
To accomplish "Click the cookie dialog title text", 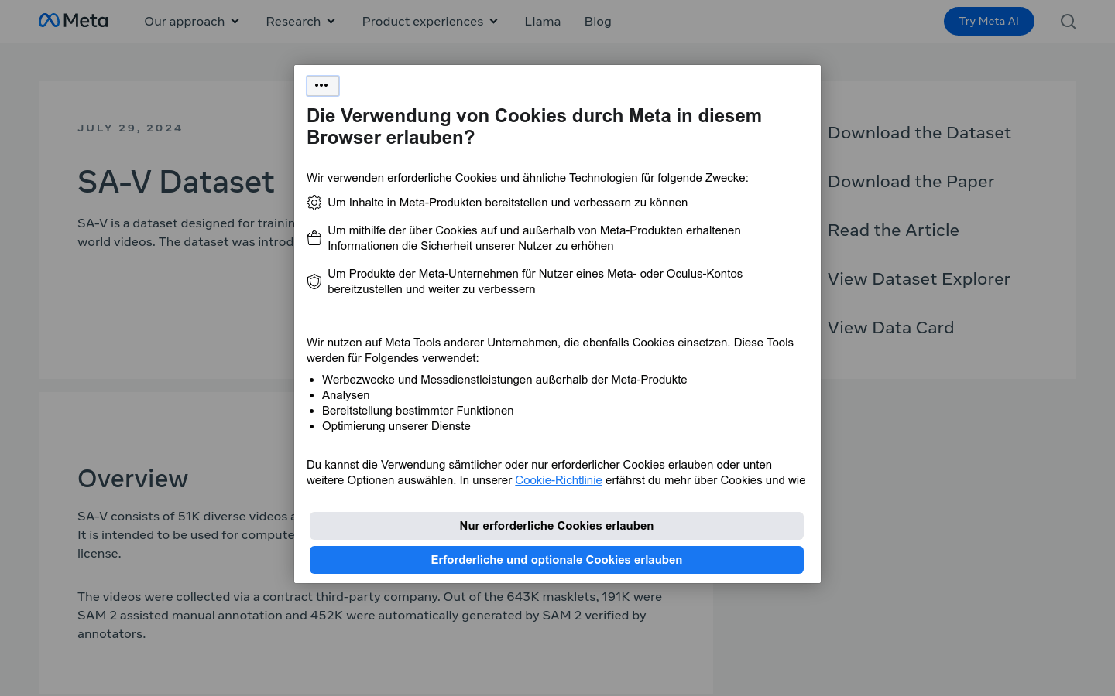I will click(x=534, y=127).
